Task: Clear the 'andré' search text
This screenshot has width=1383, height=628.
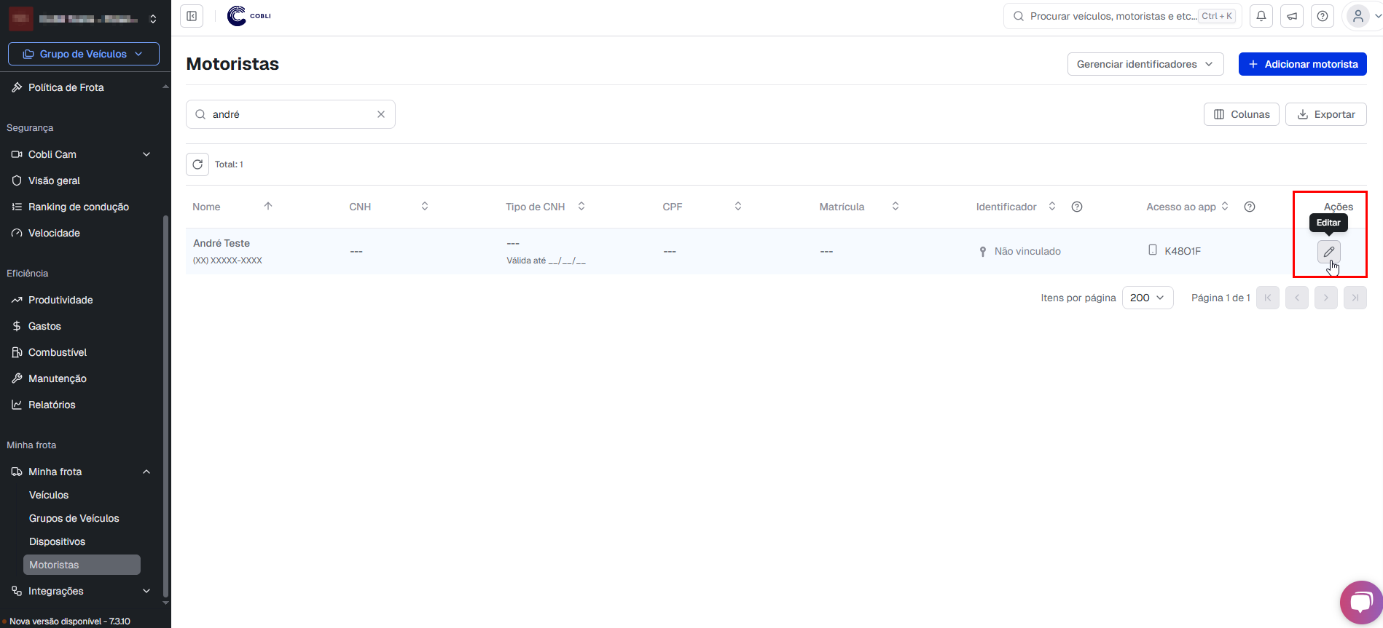Action: [381, 114]
